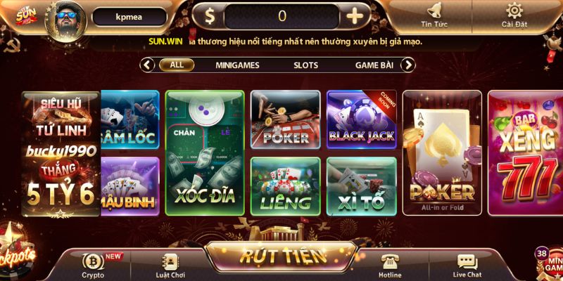Image resolution: width=563 pixels, height=281 pixels.
Task: Open the Xì Tố game tile
Action: pos(361,186)
